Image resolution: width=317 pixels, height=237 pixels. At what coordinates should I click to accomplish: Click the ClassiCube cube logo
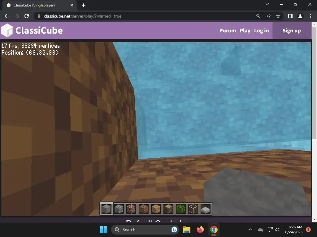click(7, 31)
